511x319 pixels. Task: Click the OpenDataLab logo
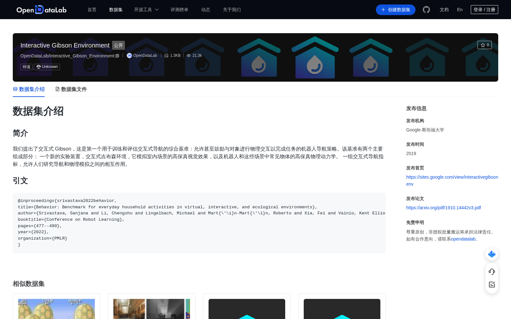(x=42, y=10)
